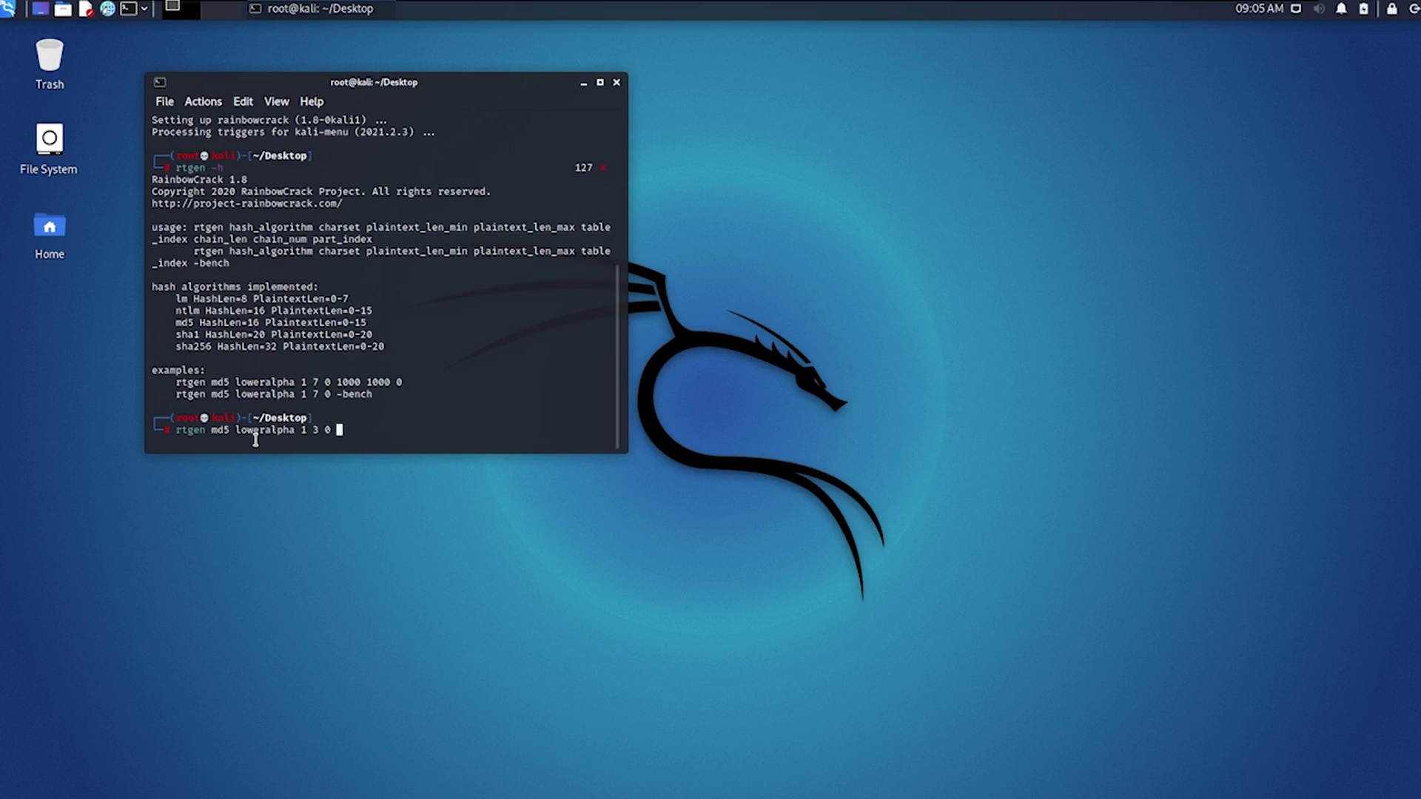Click the project-rainbowcrack.com URL text
The width and height of the screenshot is (1421, 799).
[x=247, y=203]
